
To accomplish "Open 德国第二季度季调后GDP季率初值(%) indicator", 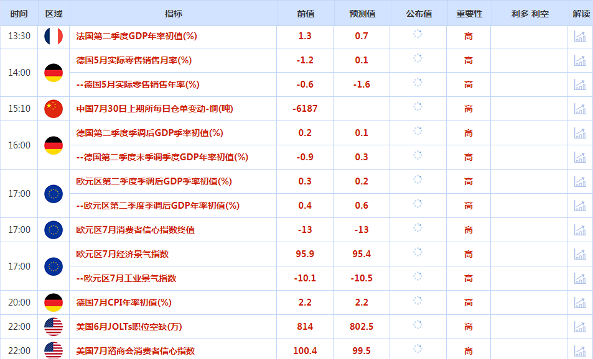I will [150, 133].
